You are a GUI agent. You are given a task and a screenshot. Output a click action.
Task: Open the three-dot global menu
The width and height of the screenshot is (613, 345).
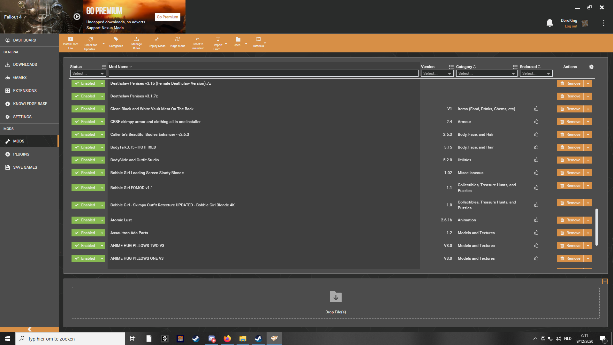coord(603,23)
